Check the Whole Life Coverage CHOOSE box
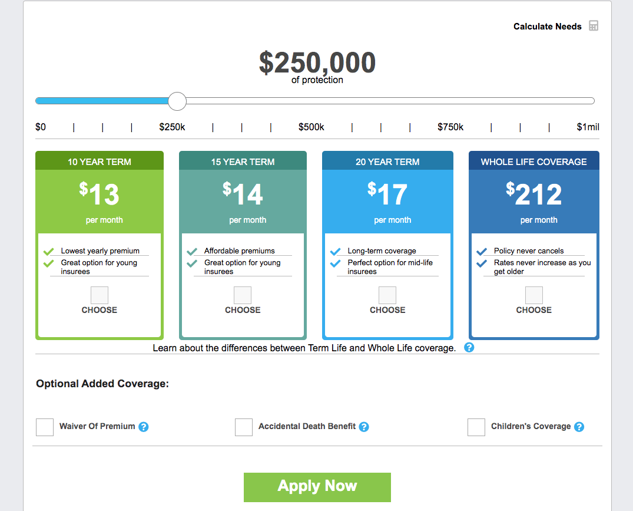 pyautogui.click(x=533, y=295)
